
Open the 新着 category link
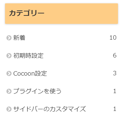tap(19, 38)
